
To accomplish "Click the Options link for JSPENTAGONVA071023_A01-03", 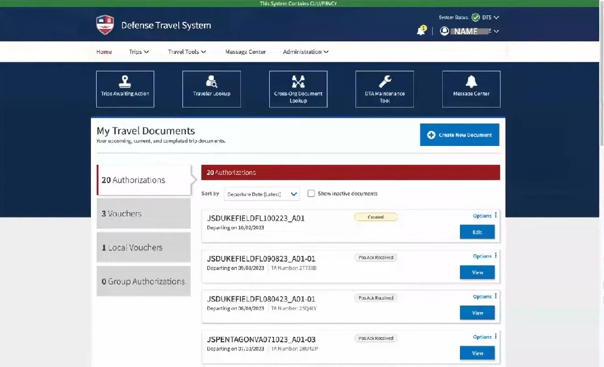I will pyautogui.click(x=482, y=337).
